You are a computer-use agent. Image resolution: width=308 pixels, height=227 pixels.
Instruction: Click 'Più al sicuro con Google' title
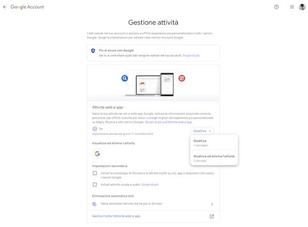(116, 51)
